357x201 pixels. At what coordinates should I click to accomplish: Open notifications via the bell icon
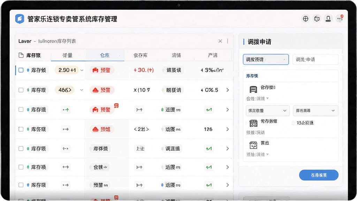pos(328,19)
